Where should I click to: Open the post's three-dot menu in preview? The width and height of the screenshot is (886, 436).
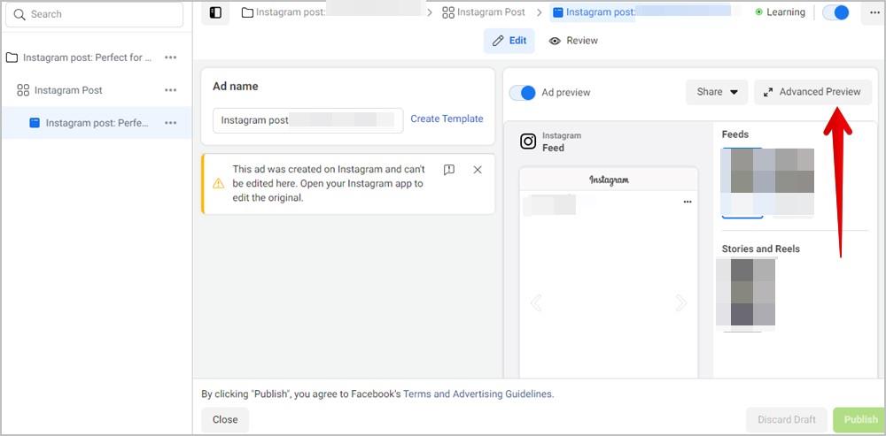688,202
